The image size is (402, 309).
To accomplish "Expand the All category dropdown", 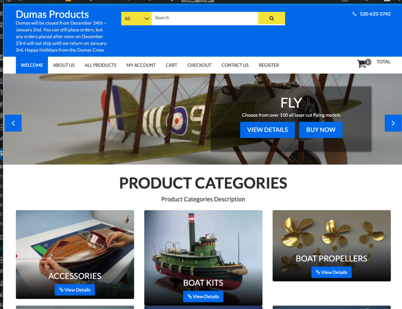I will tap(136, 18).
